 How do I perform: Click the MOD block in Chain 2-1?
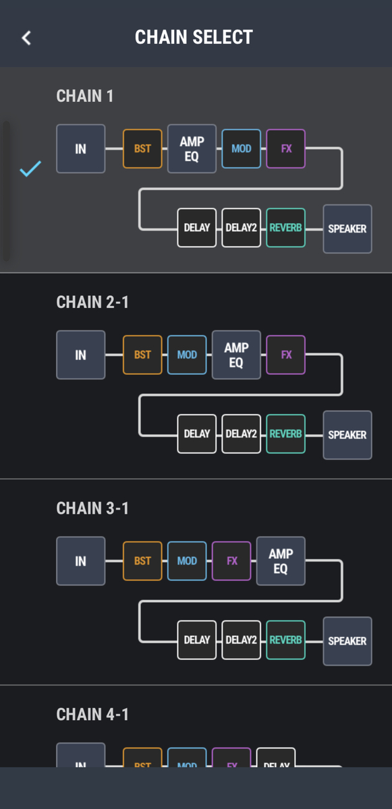click(187, 355)
